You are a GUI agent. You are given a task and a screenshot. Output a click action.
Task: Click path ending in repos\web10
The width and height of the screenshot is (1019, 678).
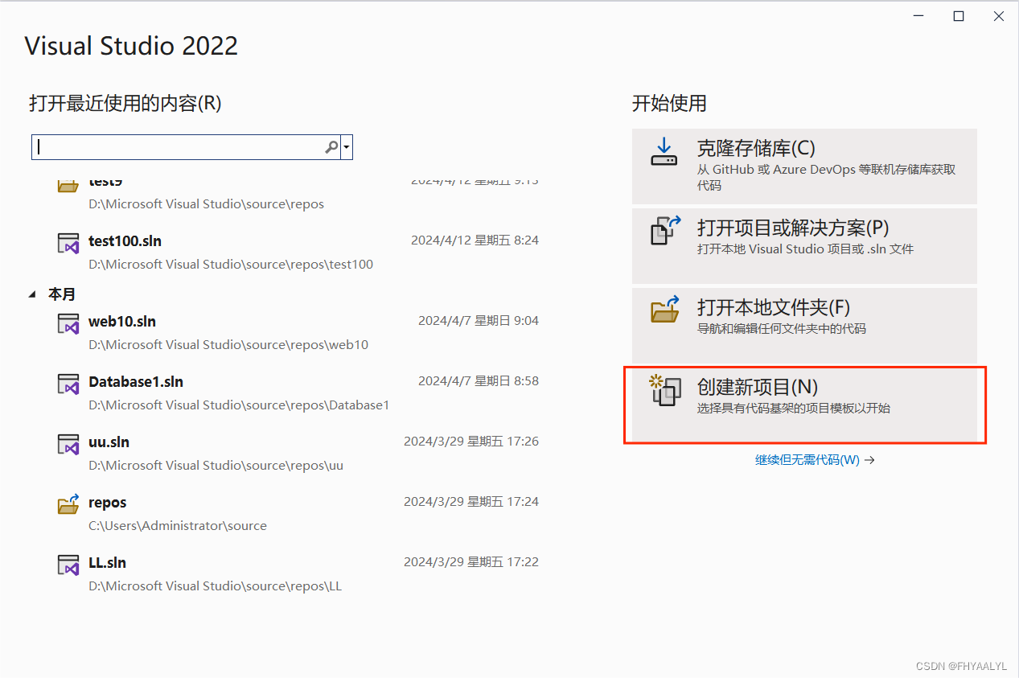(x=228, y=344)
